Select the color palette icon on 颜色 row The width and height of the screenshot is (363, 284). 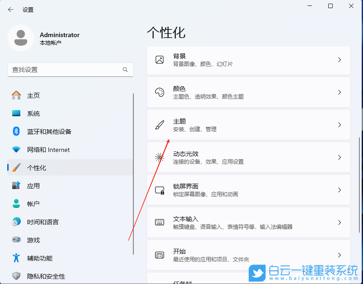click(159, 92)
